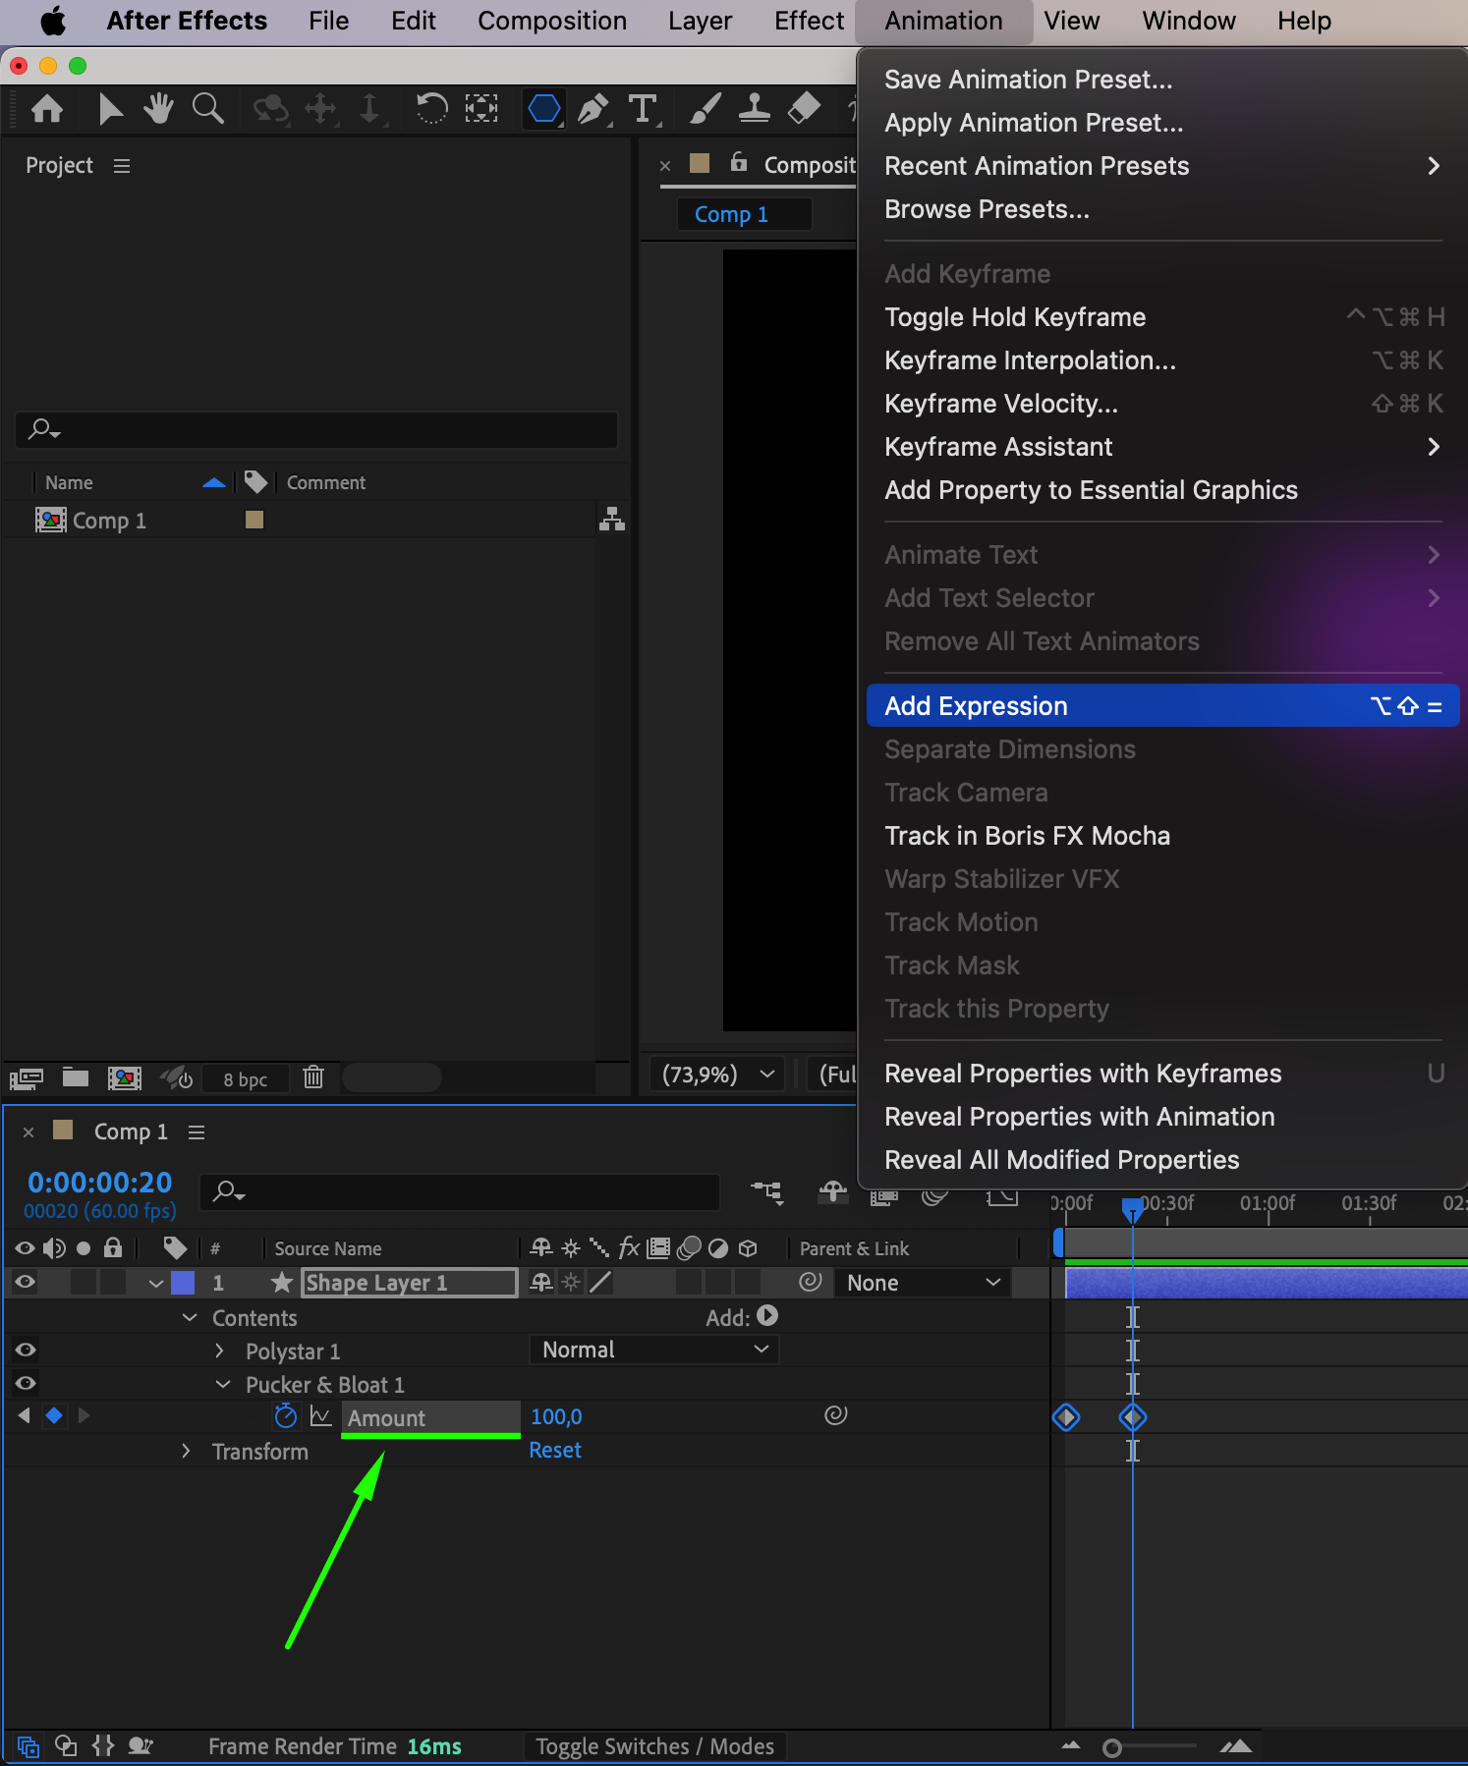Select the Type text tool
The image size is (1468, 1766).
pyautogui.click(x=643, y=108)
